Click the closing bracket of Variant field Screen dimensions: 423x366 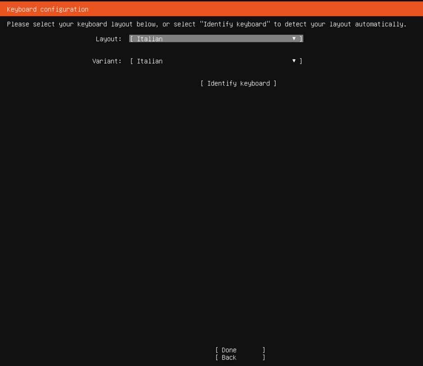click(x=301, y=61)
